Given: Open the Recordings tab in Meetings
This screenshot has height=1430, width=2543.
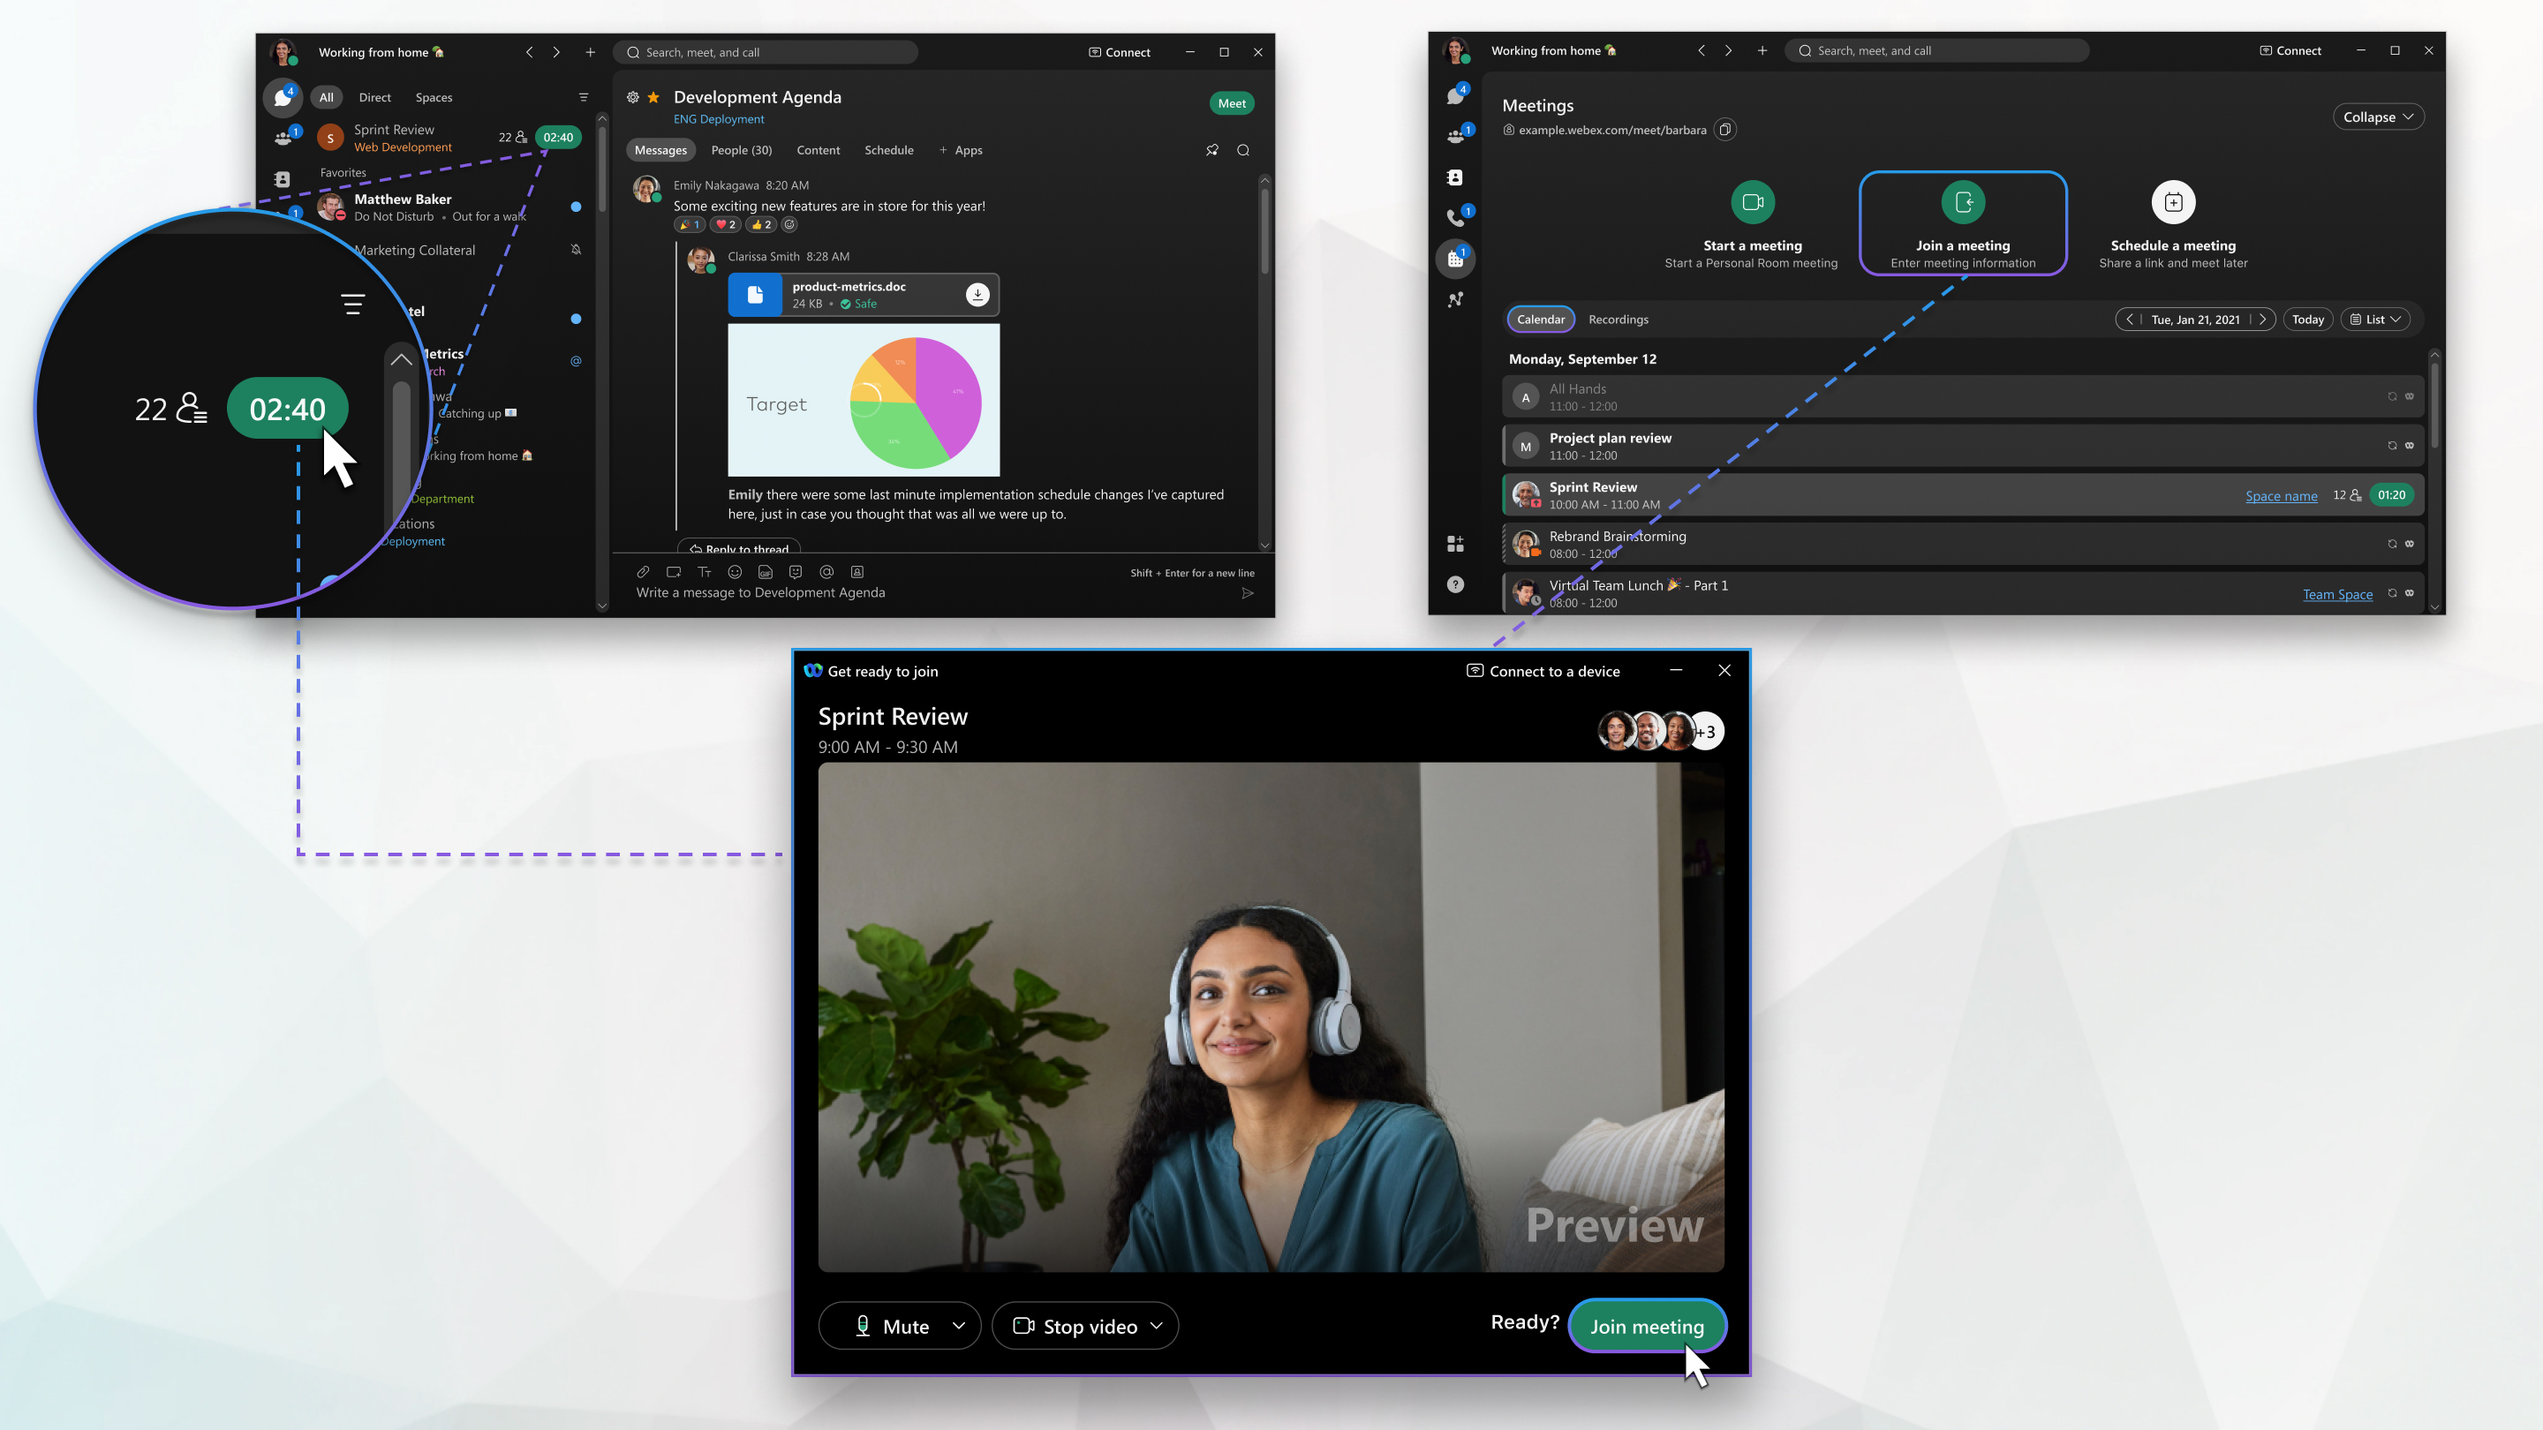Looking at the screenshot, I should click(x=1616, y=320).
